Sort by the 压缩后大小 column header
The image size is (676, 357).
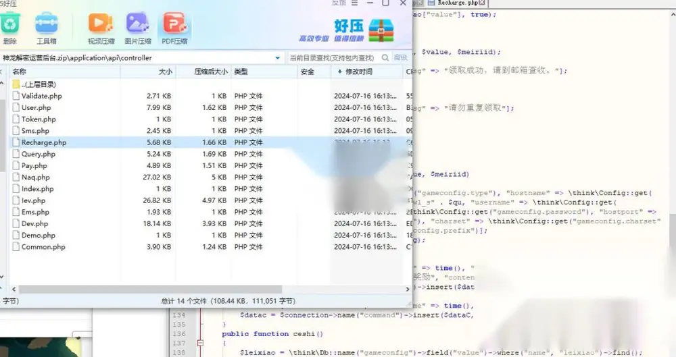203,72
